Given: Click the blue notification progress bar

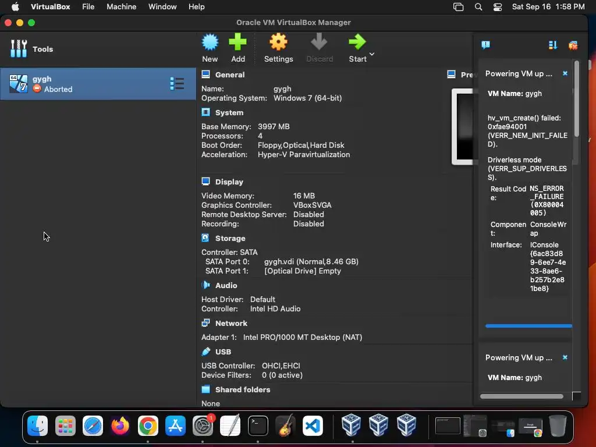Looking at the screenshot, I should pyautogui.click(x=528, y=326).
